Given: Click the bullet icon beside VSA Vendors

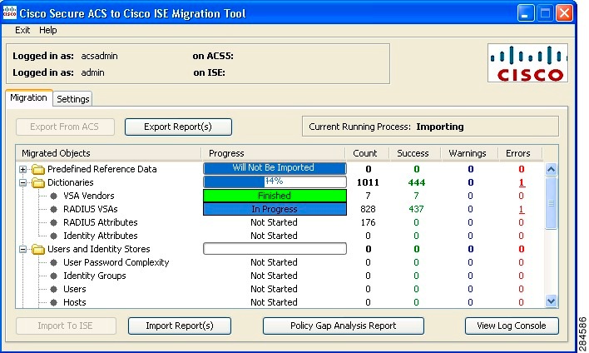Looking at the screenshot, I should click(54, 196).
